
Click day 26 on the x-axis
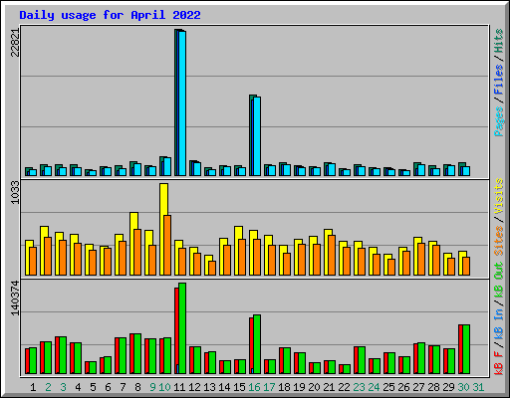403,387
